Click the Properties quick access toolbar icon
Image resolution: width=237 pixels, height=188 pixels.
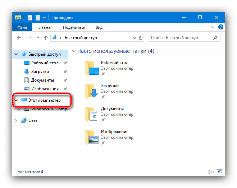(30, 18)
